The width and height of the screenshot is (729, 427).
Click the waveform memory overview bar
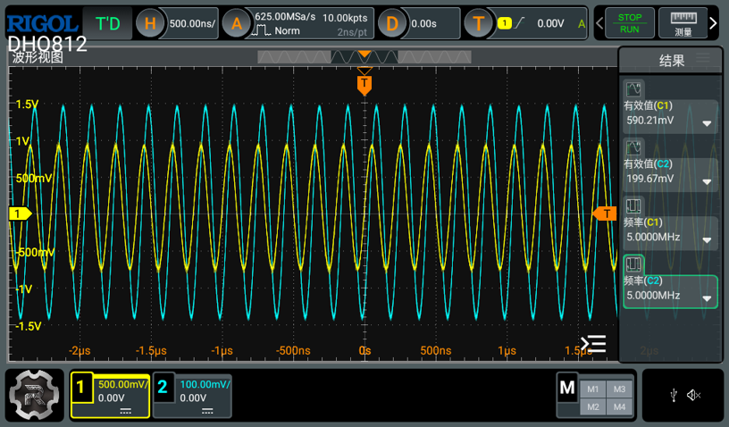point(364,57)
